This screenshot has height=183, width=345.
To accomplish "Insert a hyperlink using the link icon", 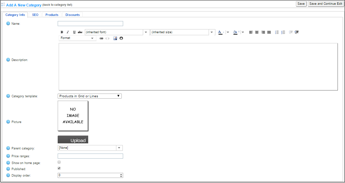I will [x=101, y=38].
